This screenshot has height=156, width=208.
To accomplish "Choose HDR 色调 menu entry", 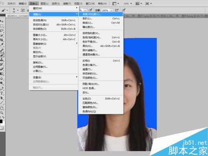I will pyautogui.click(x=101, y=88).
